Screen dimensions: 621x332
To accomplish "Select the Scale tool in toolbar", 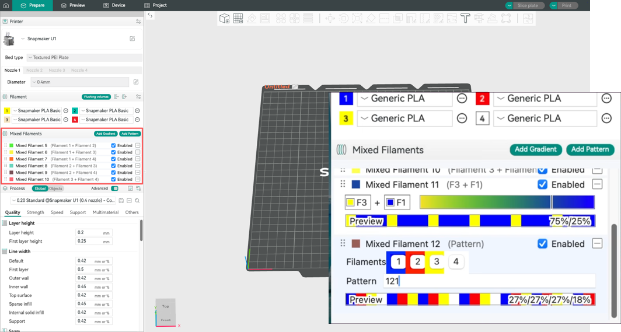I will (357, 19).
